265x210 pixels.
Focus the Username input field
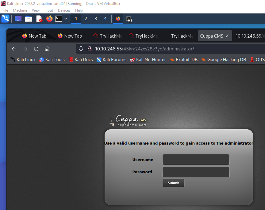coord(196,160)
